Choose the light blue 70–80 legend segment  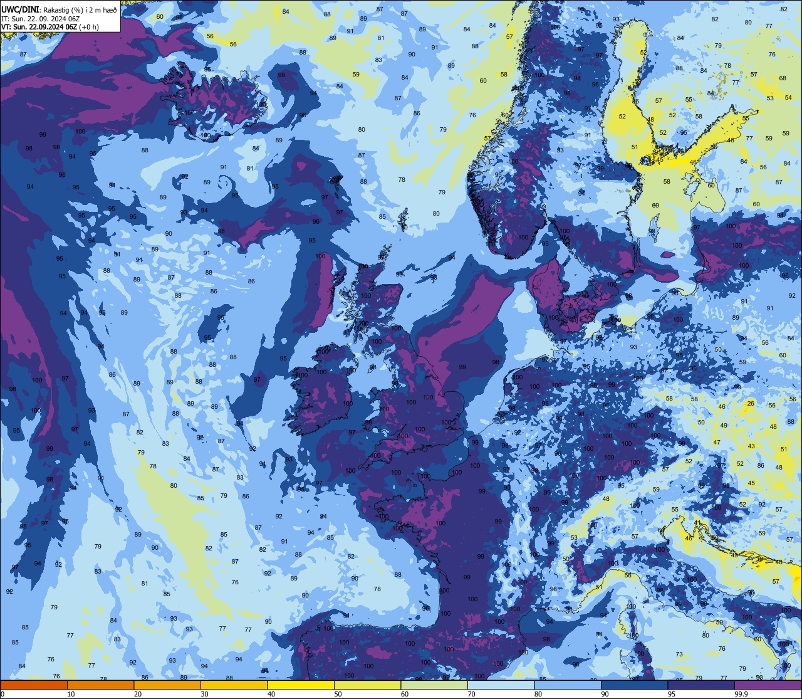[501, 685]
